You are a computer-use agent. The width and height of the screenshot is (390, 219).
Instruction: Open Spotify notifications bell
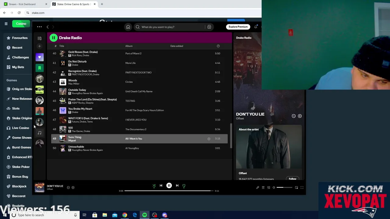tap(256, 27)
